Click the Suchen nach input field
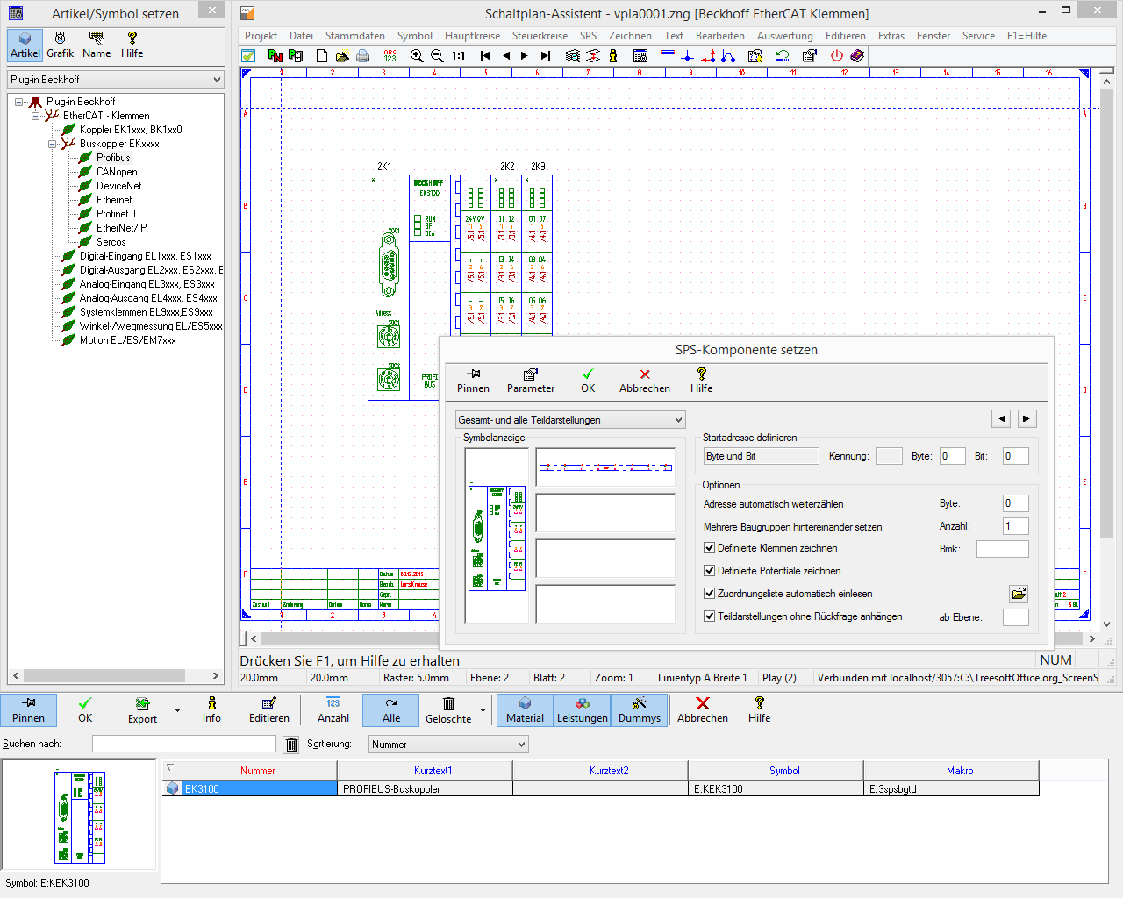Image resolution: width=1123 pixels, height=898 pixels. point(183,745)
